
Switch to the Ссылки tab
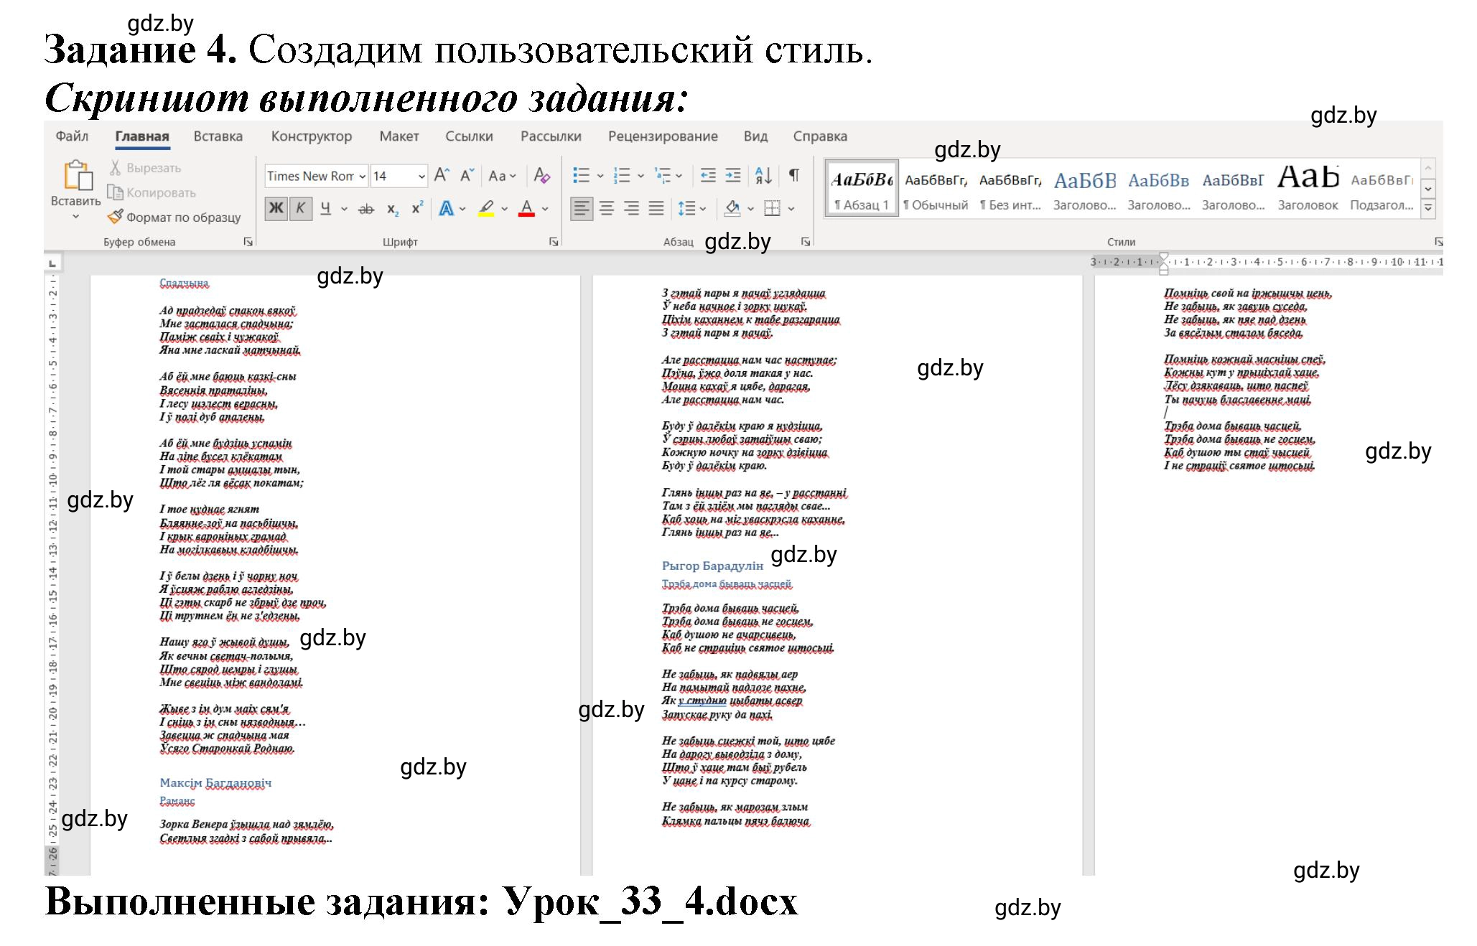469,136
